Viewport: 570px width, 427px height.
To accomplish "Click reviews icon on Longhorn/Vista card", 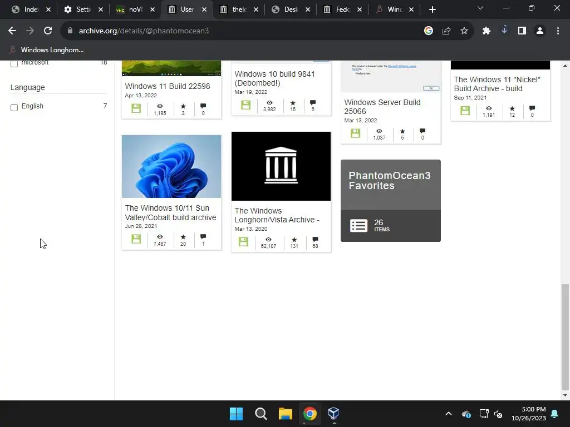I will pos(315,239).
